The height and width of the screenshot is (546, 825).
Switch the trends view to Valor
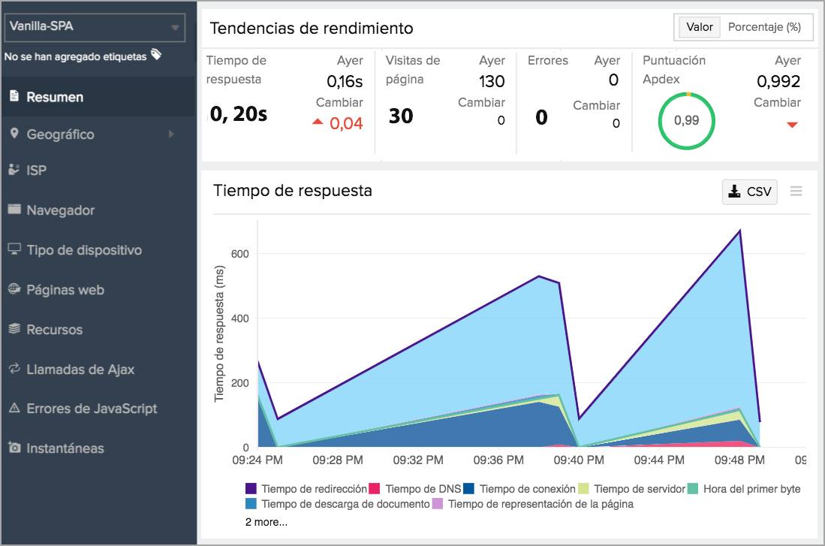click(x=699, y=27)
